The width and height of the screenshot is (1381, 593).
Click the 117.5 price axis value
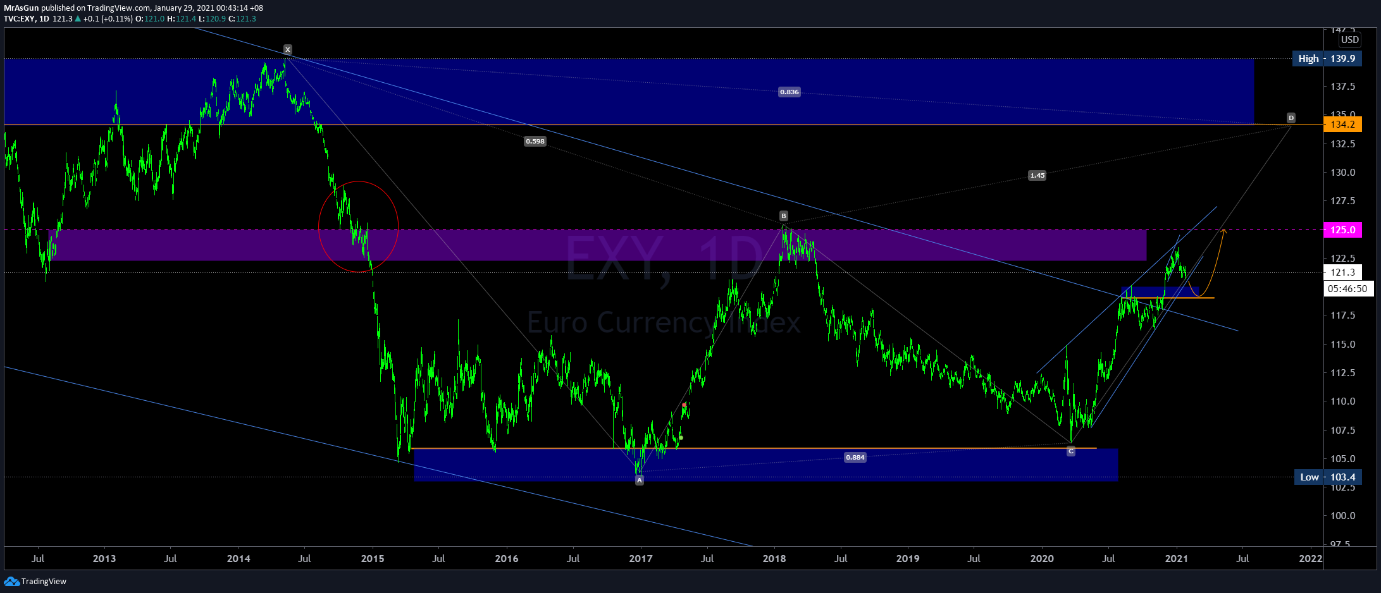pyautogui.click(x=1343, y=315)
